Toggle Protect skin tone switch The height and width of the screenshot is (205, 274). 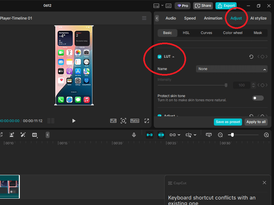[258, 98]
